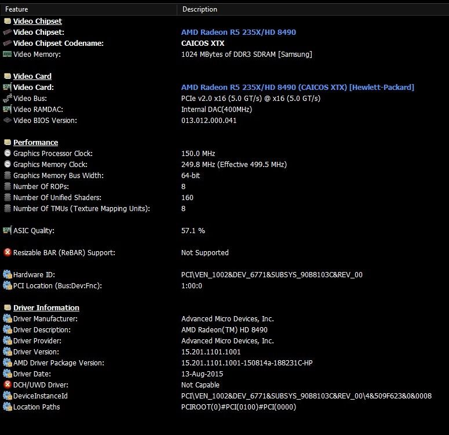Select the Driver Information section heading

(46, 307)
